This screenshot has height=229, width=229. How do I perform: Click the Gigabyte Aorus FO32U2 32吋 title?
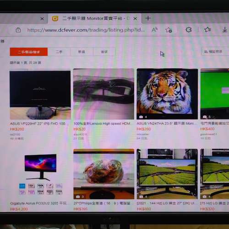38,203
